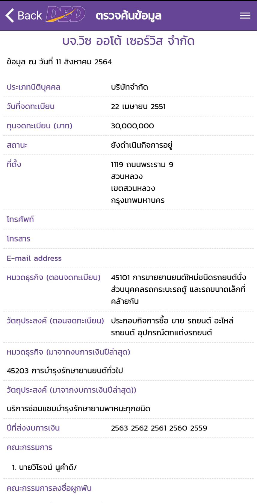Click the ประเภทนิติบุคคล label

click(x=34, y=87)
